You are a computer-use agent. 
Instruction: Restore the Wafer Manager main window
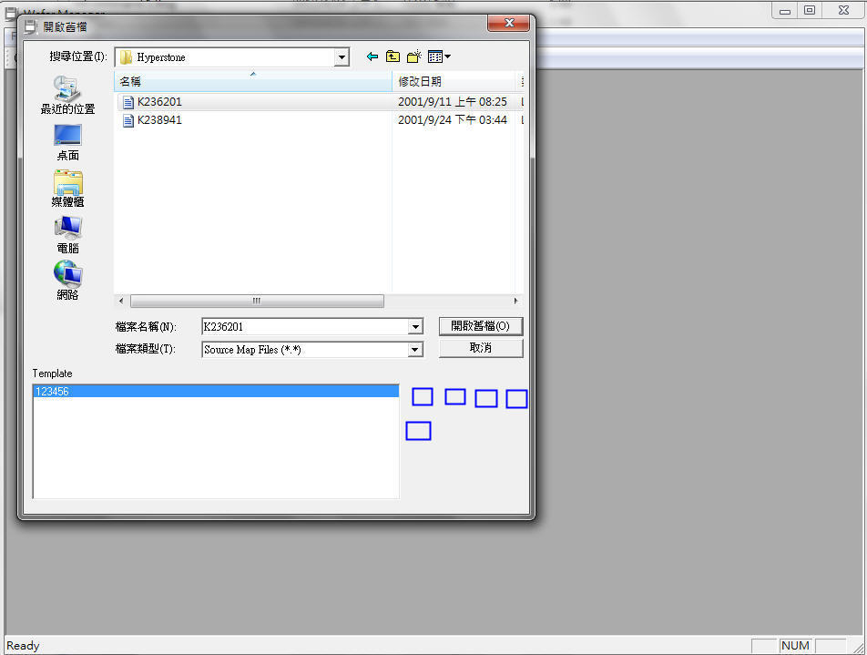(810, 11)
